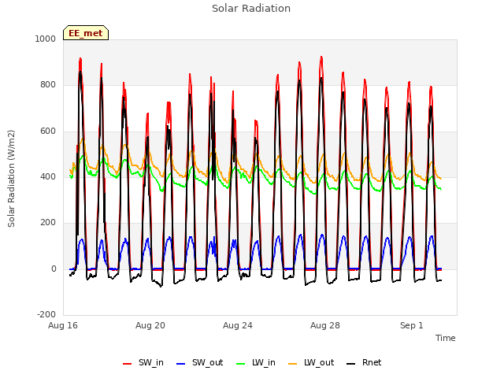Toggle the LW_out legend entry
Viewport: 504px width, 378px height.
(x=311, y=363)
